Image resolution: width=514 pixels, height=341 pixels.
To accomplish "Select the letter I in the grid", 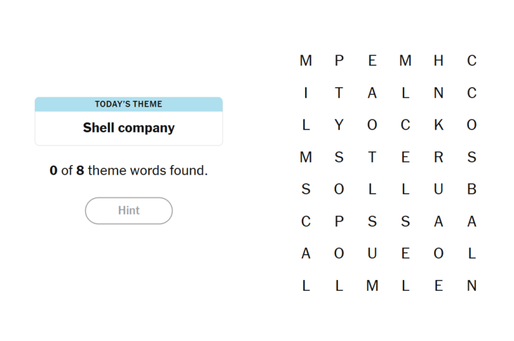I will pos(306,93).
